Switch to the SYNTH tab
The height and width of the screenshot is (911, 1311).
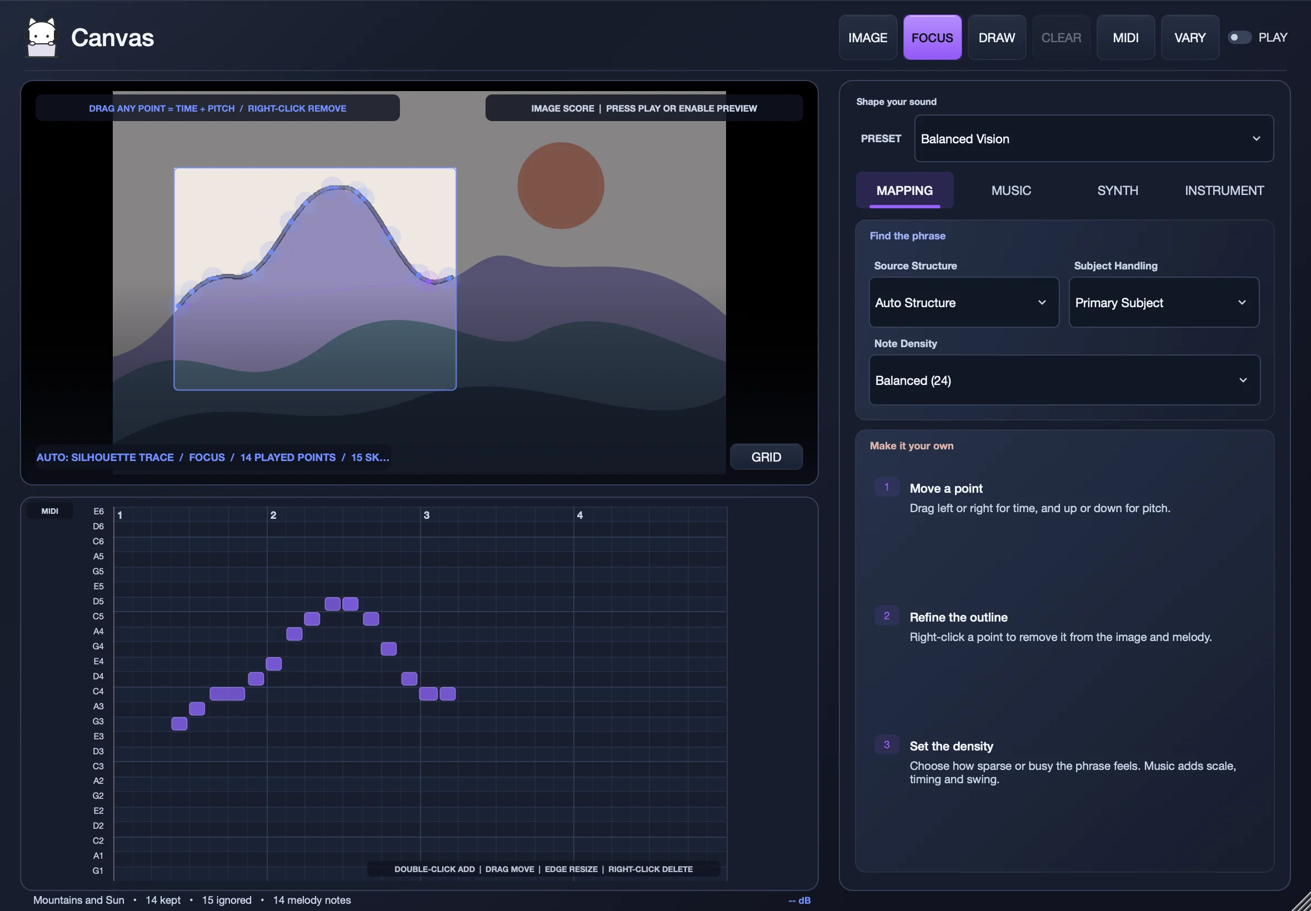coord(1118,191)
